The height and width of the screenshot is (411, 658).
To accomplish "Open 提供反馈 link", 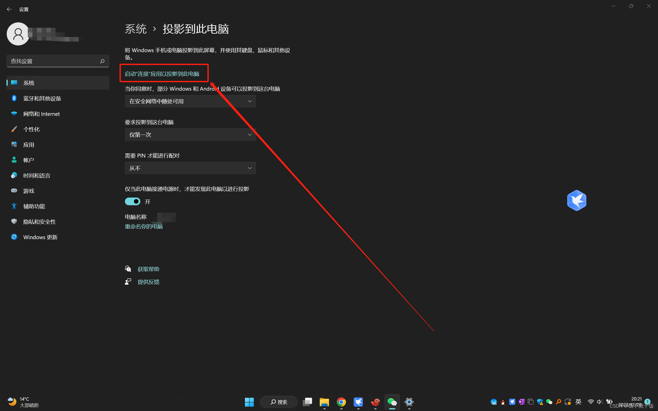I will pyautogui.click(x=149, y=282).
